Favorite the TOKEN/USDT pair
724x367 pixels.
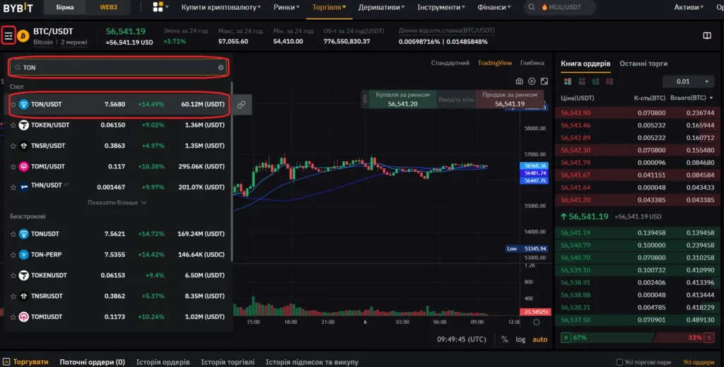click(13, 125)
